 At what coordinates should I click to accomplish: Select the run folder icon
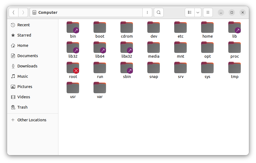tap(100, 68)
